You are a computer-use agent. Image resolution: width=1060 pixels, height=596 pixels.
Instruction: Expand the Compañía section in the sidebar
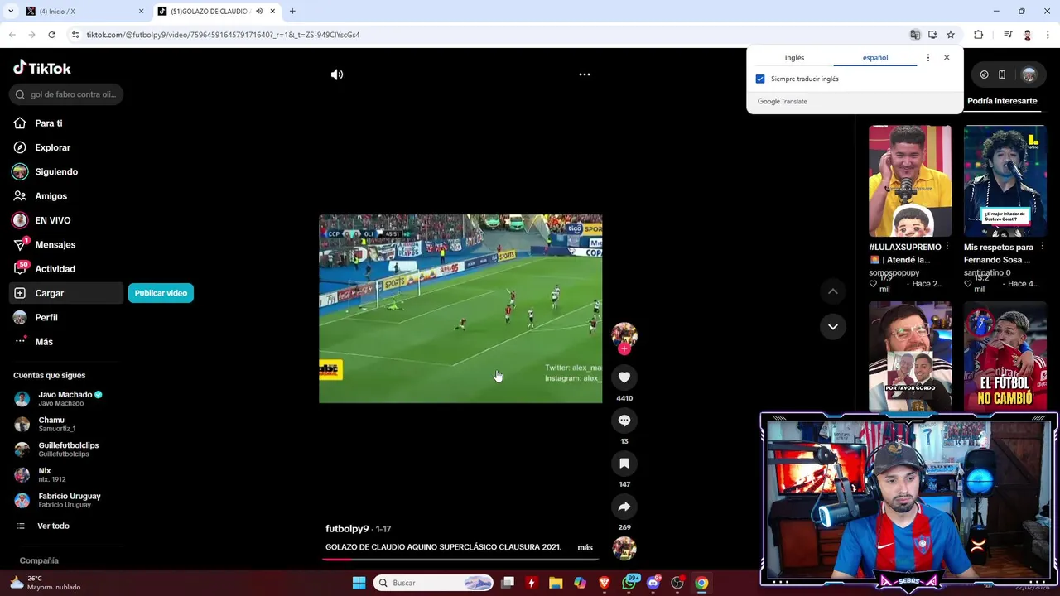(39, 560)
